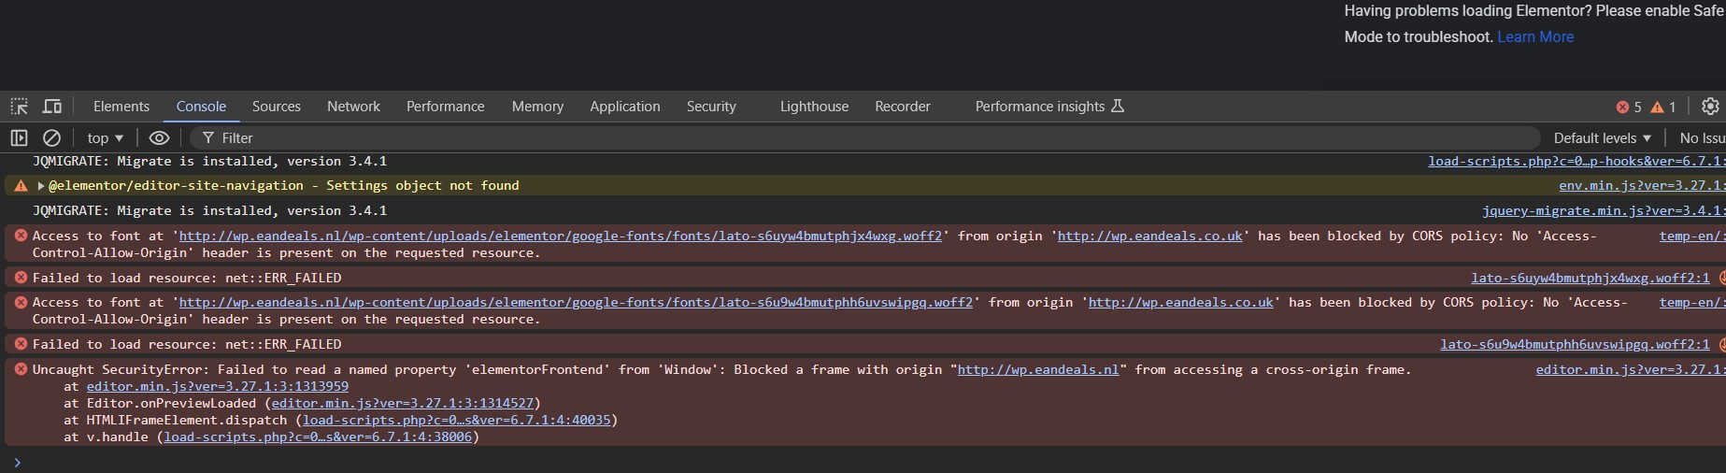Switch to the Recorder tab

pos(903,107)
